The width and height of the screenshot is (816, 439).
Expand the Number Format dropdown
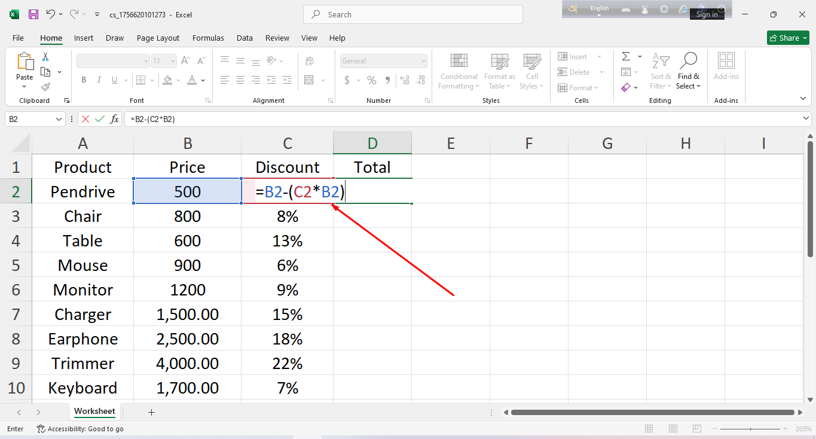pyautogui.click(x=423, y=61)
